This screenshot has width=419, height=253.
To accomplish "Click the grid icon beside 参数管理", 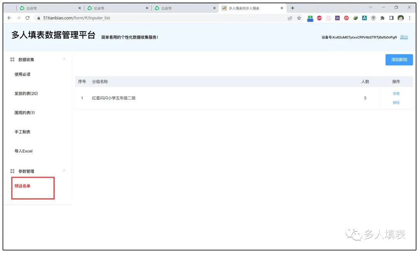I will (x=12, y=171).
